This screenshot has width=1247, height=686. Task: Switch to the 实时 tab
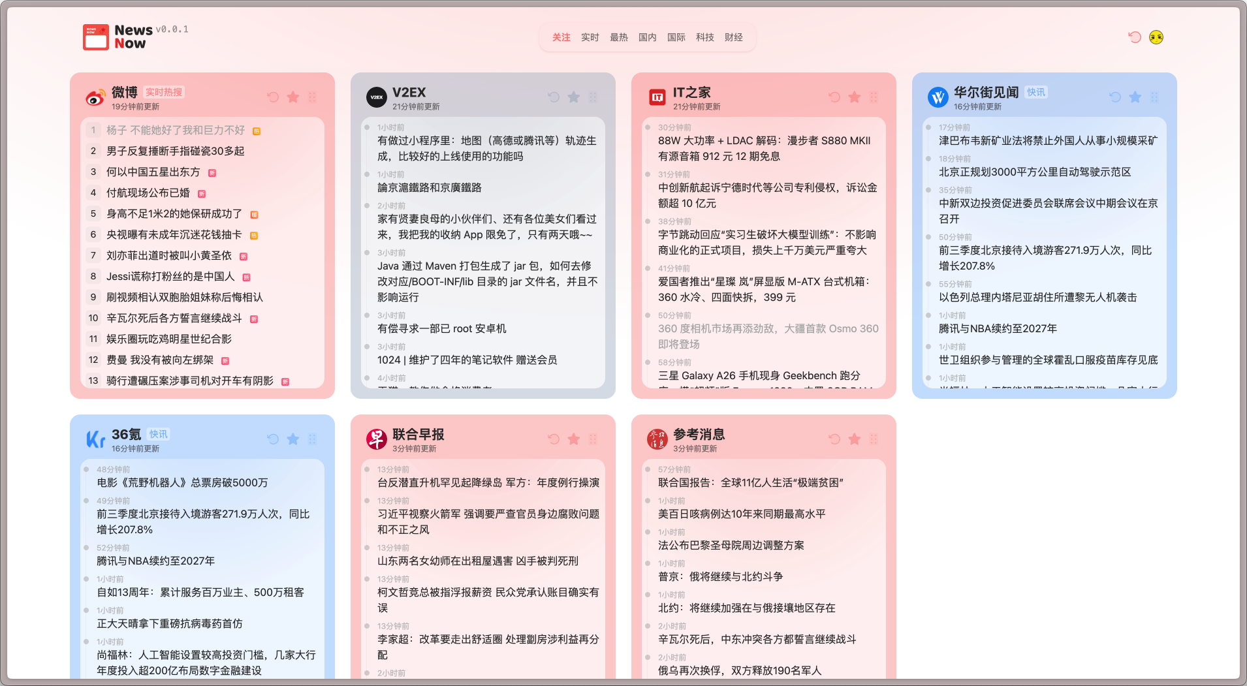(590, 37)
